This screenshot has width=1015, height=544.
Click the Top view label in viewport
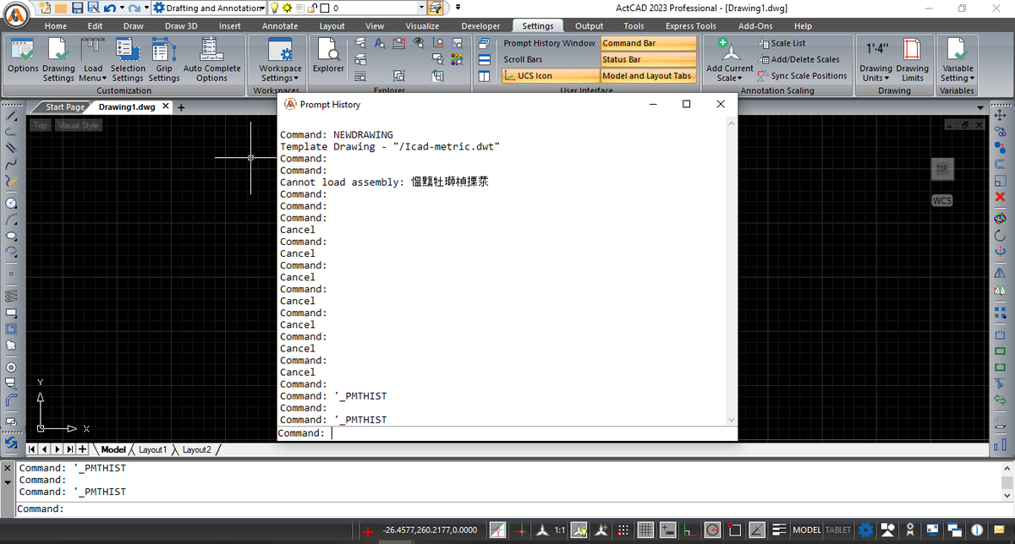coord(41,125)
